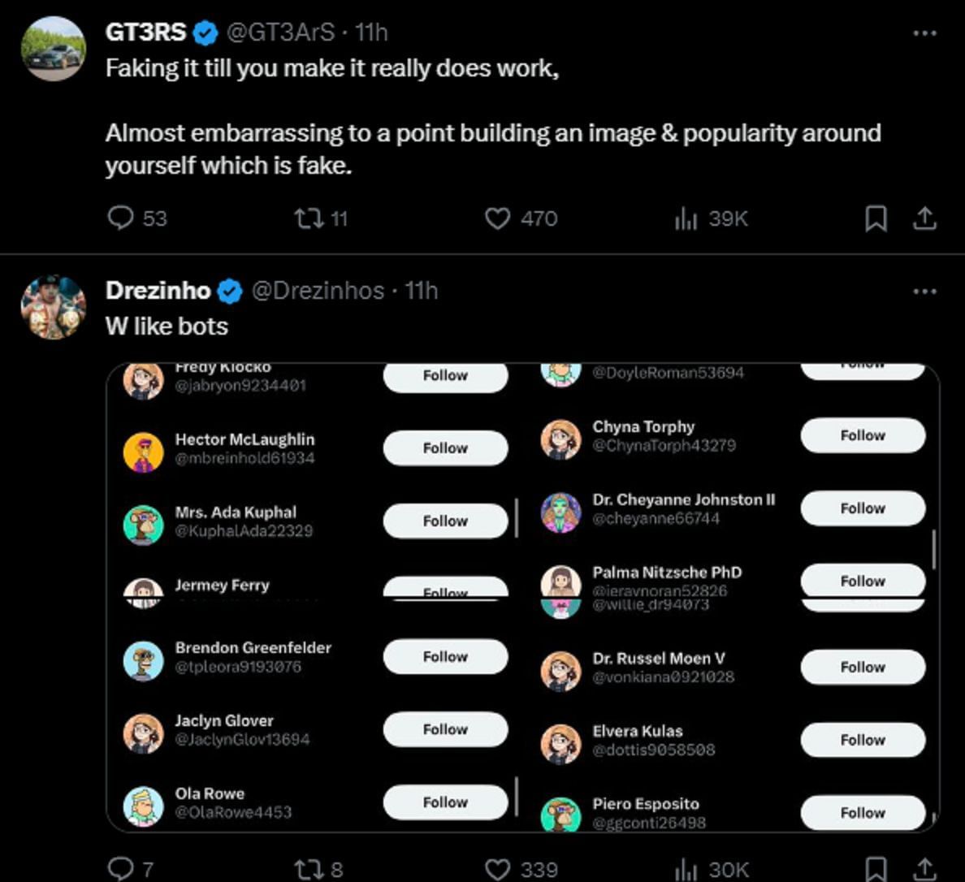Repost the GT3RS tweet
The width and height of the screenshot is (965, 882).
pyautogui.click(x=309, y=218)
